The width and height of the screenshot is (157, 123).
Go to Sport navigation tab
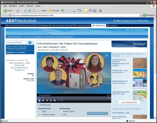[30, 26]
